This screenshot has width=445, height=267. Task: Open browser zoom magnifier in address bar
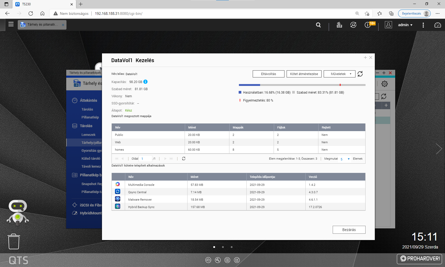(357, 13)
